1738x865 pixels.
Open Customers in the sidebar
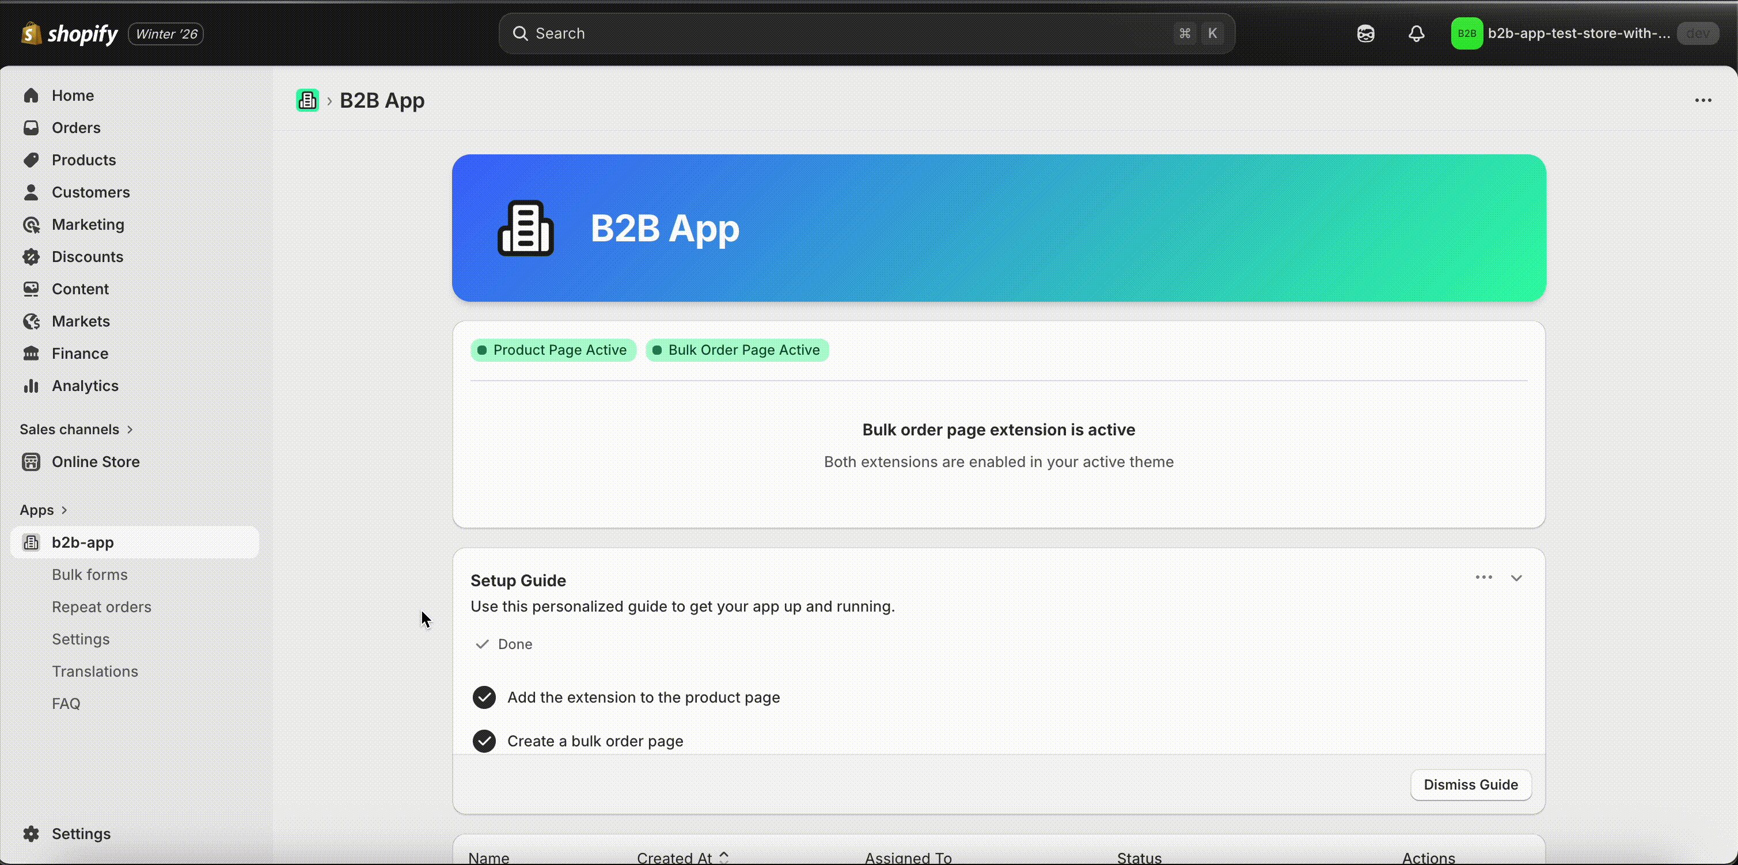(x=91, y=192)
